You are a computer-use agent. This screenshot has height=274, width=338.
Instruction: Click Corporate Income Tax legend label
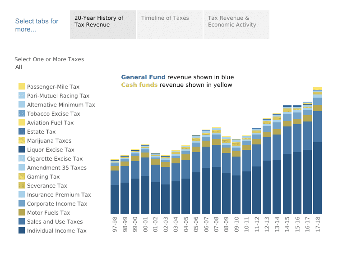click(x=57, y=204)
